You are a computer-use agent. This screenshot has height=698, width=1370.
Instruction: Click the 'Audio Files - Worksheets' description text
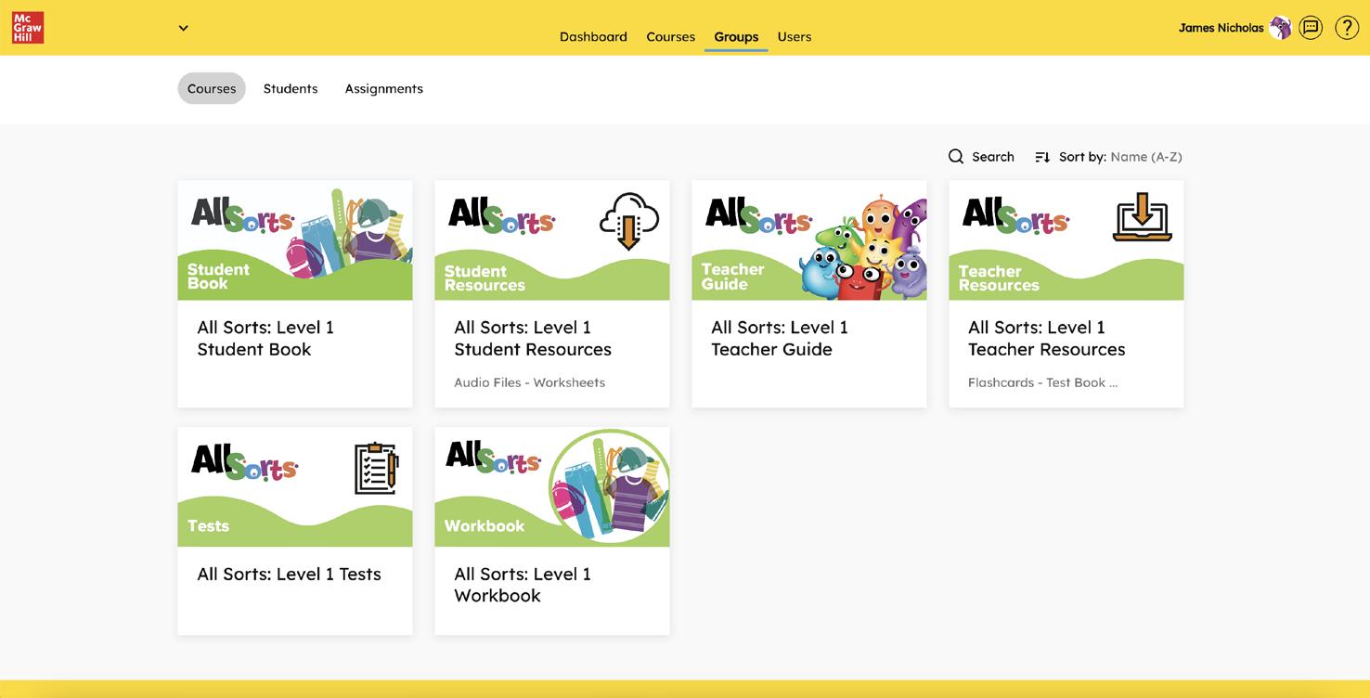[529, 382]
